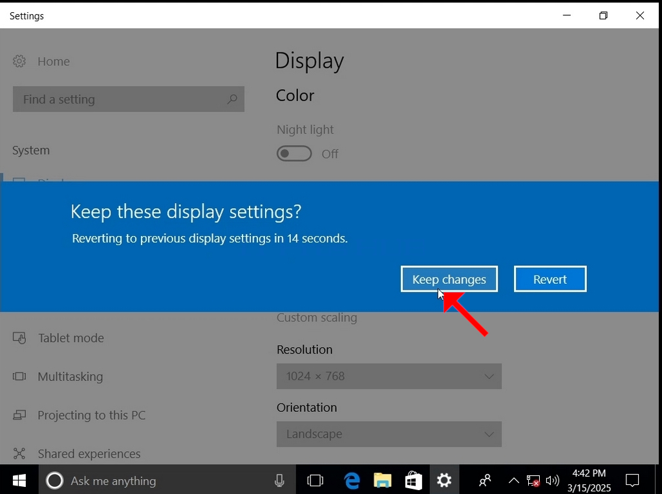
Task: Open the Tablet mode settings page
Action: 71,338
